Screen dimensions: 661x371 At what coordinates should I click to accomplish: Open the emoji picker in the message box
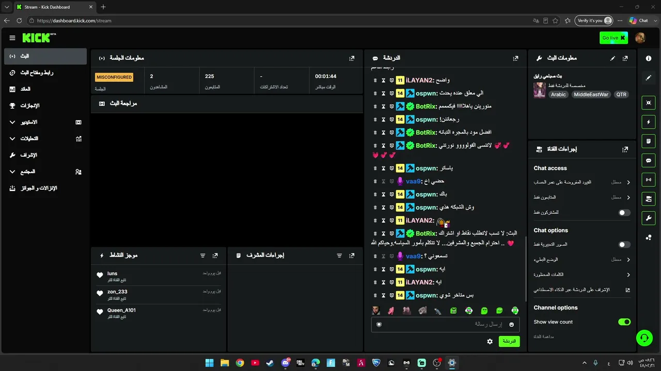point(512,324)
